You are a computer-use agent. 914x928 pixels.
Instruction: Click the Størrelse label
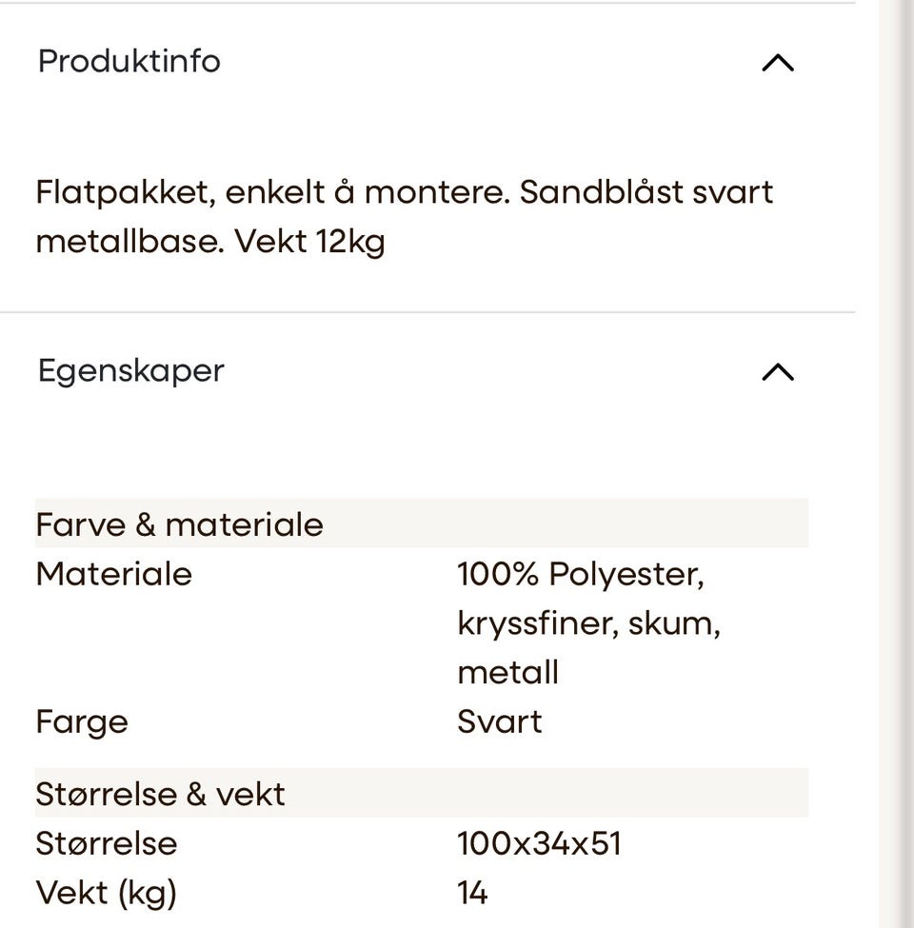tap(106, 843)
